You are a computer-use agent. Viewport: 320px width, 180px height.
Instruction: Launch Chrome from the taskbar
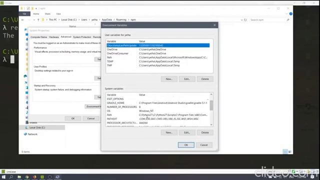pos(27,177)
